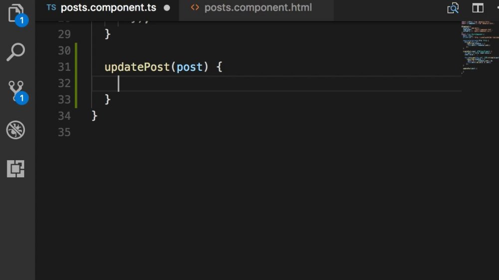Click the closing brace on line 34
Screen dimensions: 499x280
94,116
